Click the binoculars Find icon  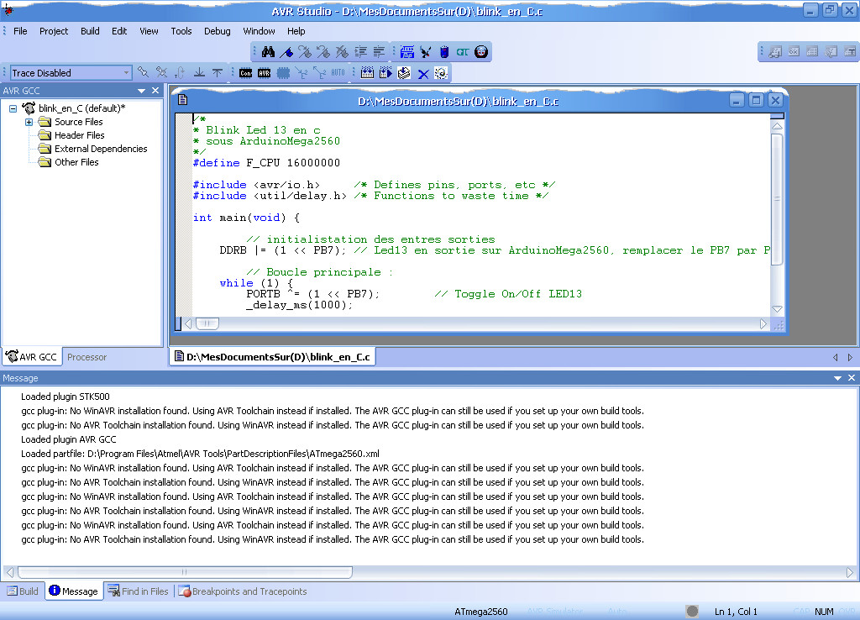[269, 52]
